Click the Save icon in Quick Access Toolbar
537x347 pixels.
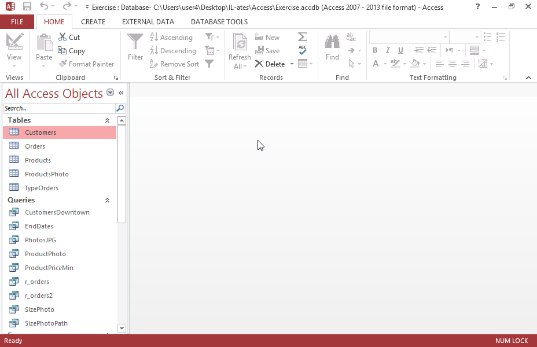click(27, 6)
